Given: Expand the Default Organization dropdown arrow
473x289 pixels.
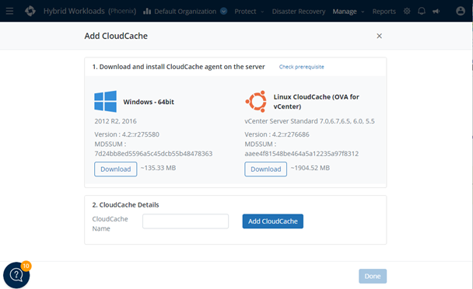Looking at the screenshot, I should (223, 12).
